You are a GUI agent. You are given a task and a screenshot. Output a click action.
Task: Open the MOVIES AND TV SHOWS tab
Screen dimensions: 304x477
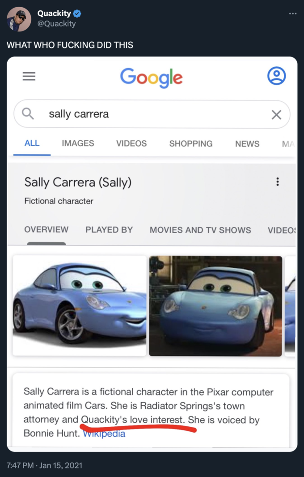pyautogui.click(x=200, y=230)
